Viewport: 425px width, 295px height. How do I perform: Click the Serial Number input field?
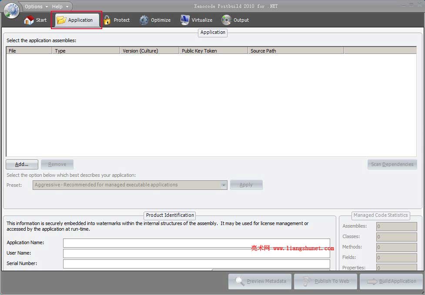pos(197,264)
